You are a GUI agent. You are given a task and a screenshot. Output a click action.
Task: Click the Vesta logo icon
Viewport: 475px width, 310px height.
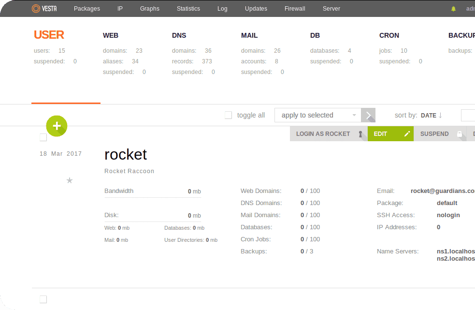click(36, 8)
